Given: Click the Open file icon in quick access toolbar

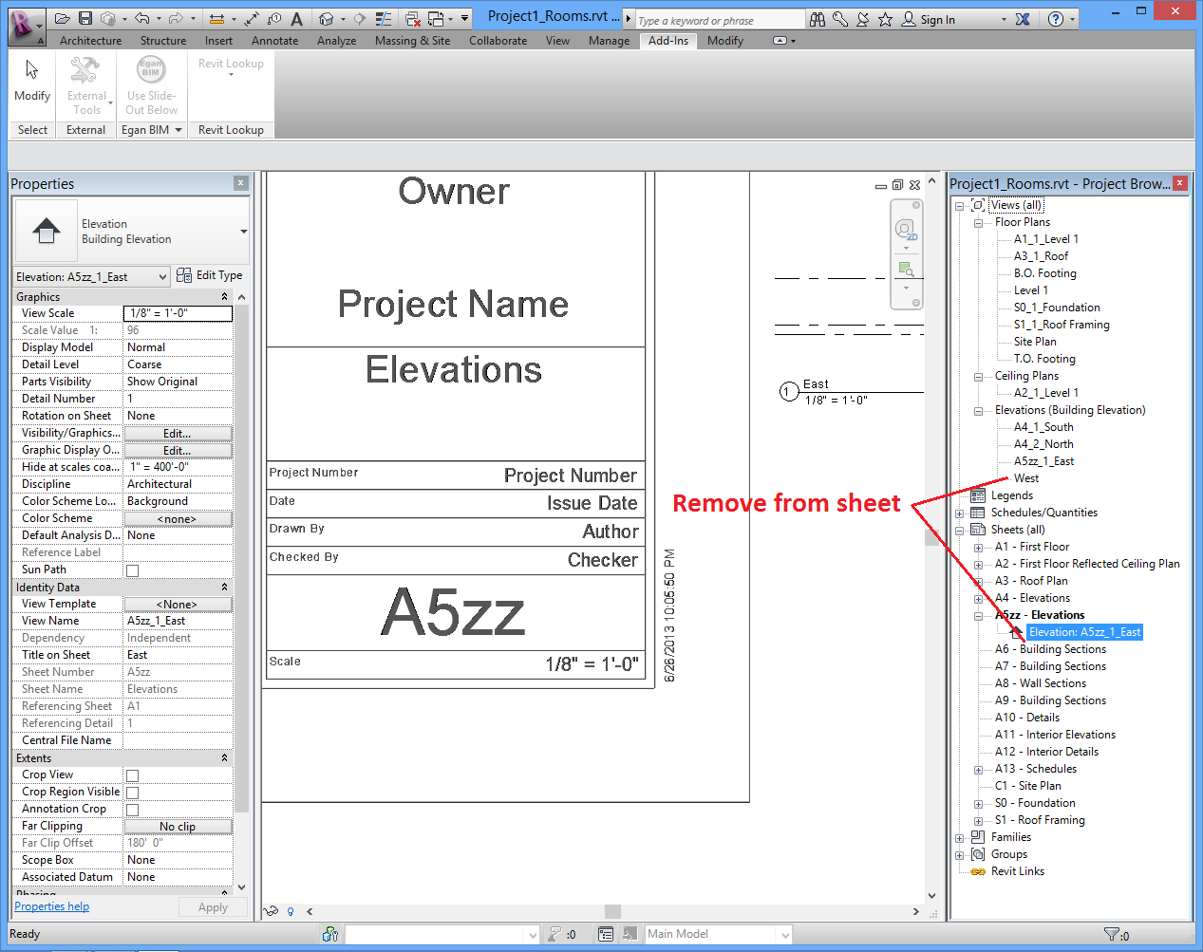Looking at the screenshot, I should click(x=63, y=18).
